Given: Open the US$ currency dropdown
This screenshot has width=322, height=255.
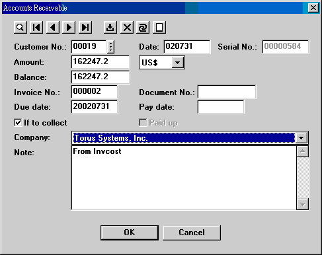Looking at the screenshot, I should coord(178,63).
